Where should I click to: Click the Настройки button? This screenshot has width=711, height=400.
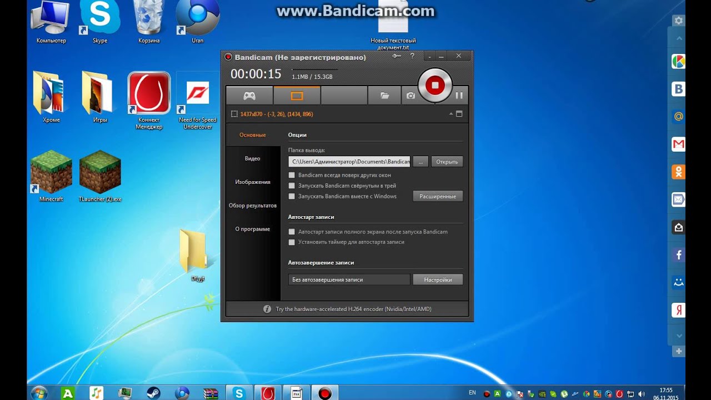[x=438, y=279]
